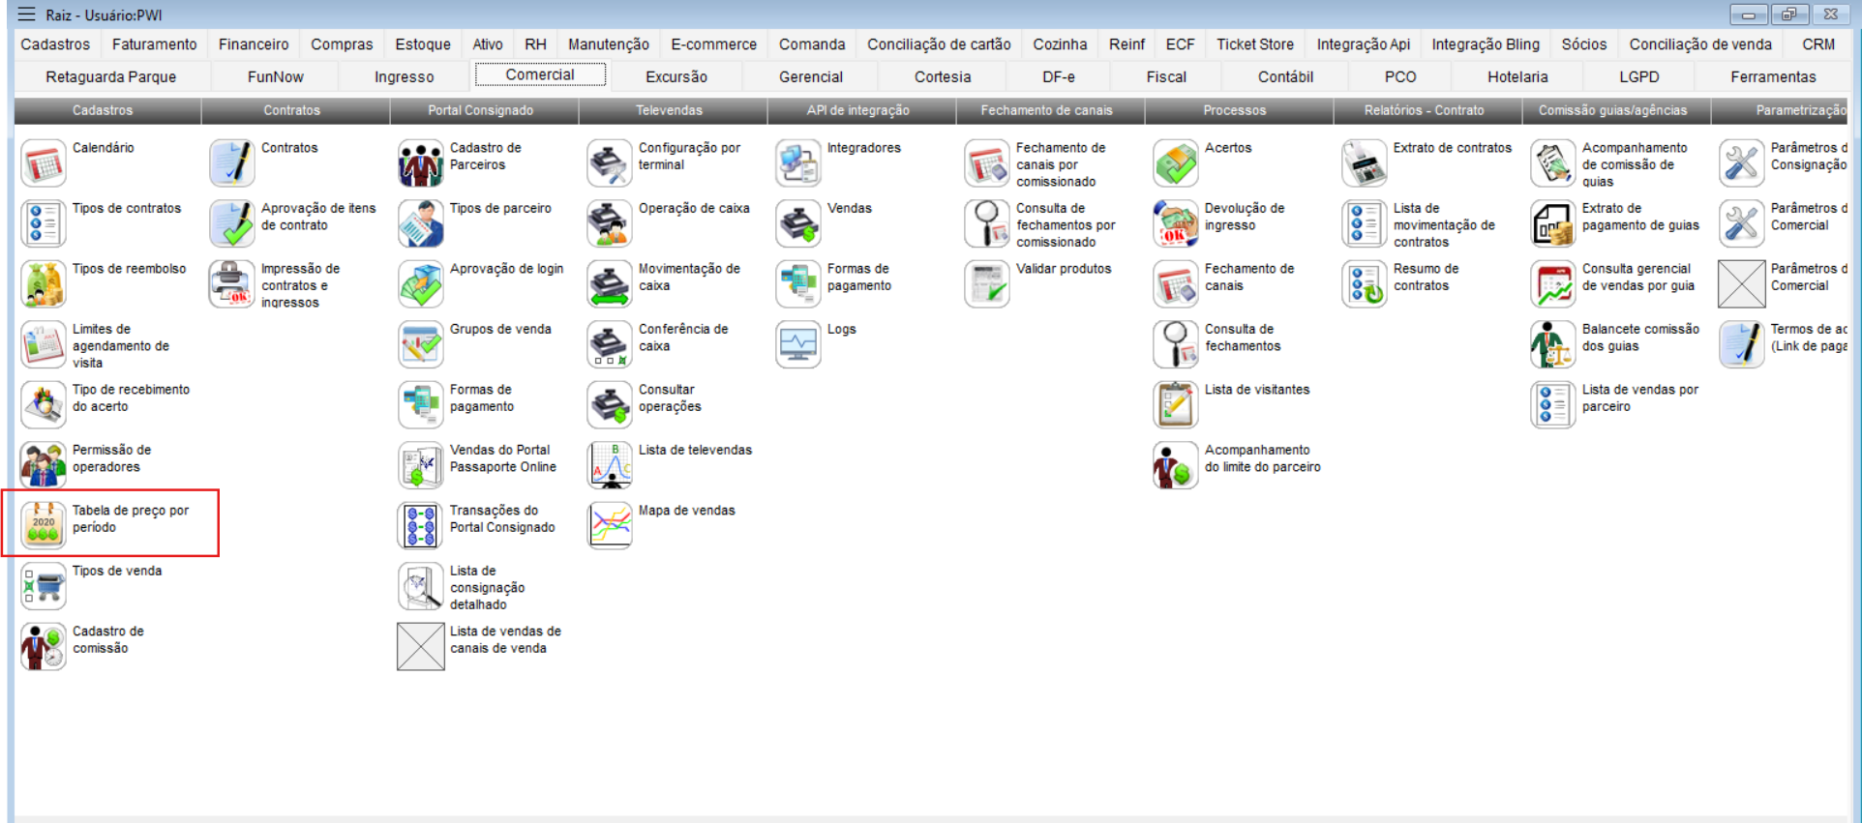This screenshot has height=823, width=1862.
Task: Open Vendas do Portal Passaporte Online
Action: [x=421, y=465]
